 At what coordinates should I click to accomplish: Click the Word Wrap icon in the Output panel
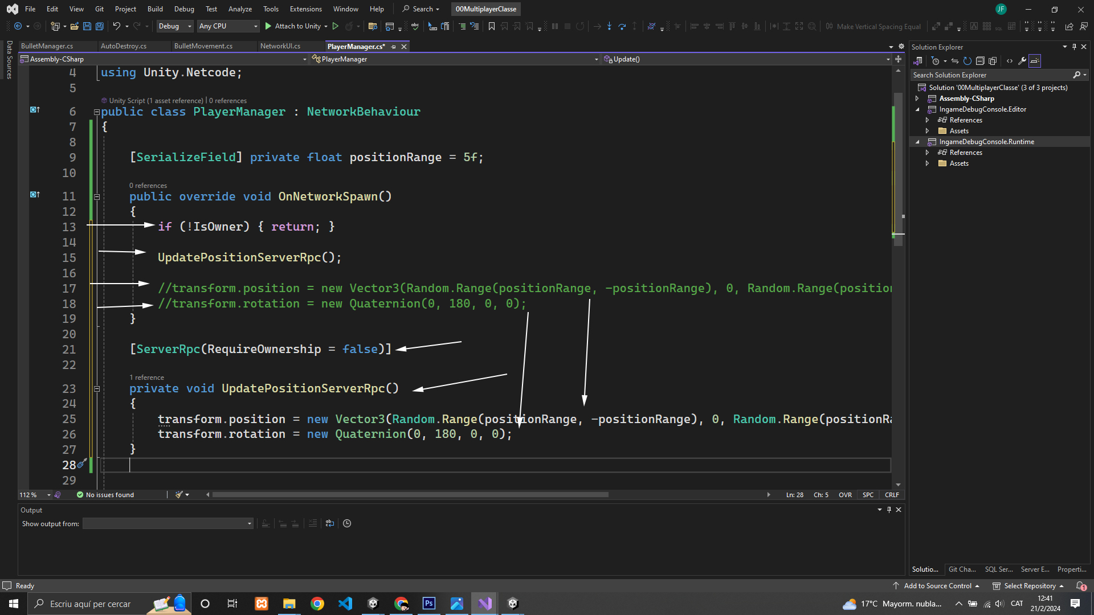tap(329, 523)
